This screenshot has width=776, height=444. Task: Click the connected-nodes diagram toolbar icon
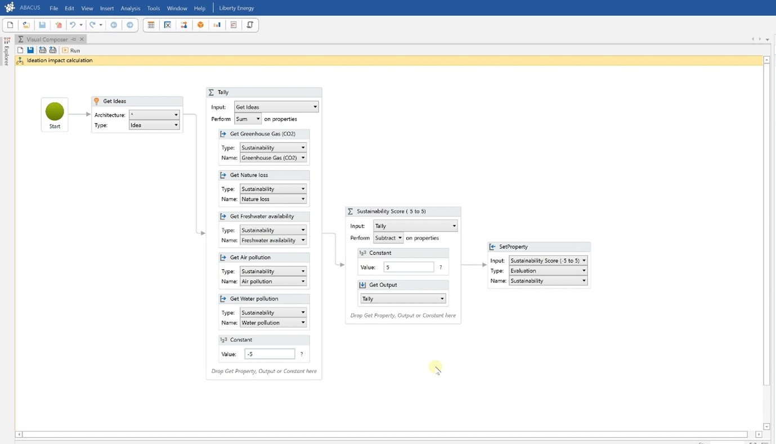pos(184,25)
